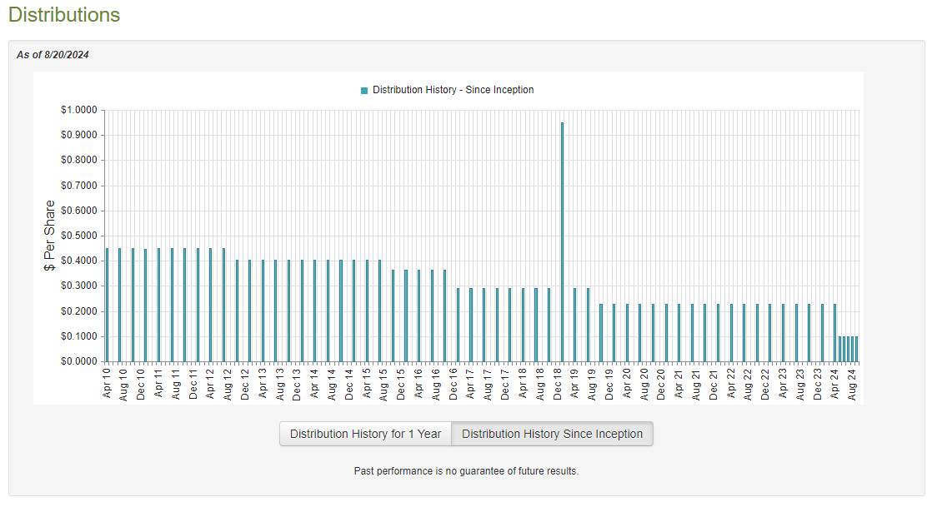This screenshot has height=507, width=937.
Task: Click the $ Per Share axis title
Action: (x=50, y=236)
